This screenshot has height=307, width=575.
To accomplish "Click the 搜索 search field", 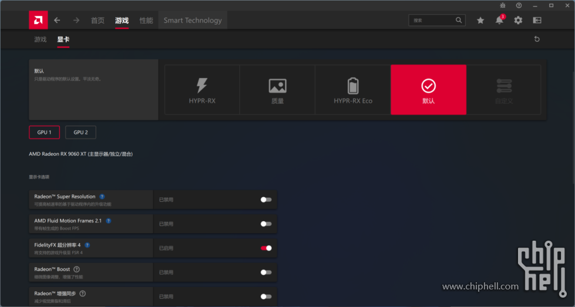I will pyautogui.click(x=432, y=20).
